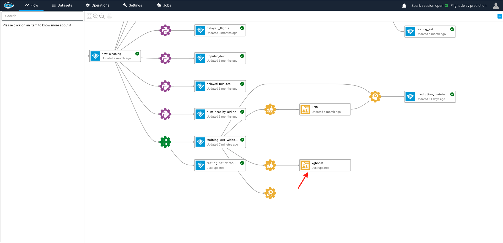Select the training recipe feeding KNN
This screenshot has height=243, width=503.
(x=270, y=109)
